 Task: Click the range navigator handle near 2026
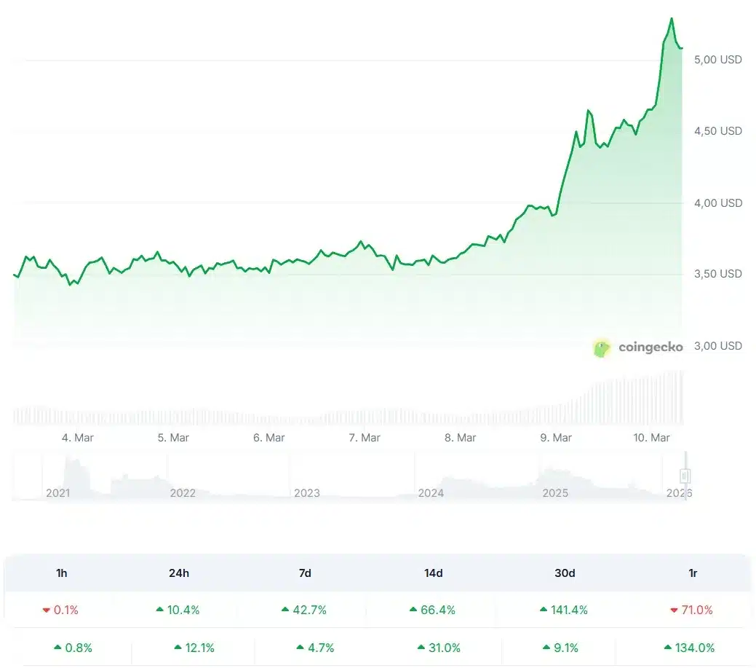684,476
